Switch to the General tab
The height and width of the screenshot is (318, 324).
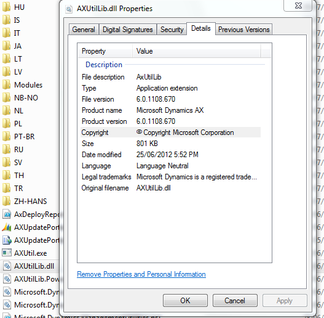[x=84, y=30]
